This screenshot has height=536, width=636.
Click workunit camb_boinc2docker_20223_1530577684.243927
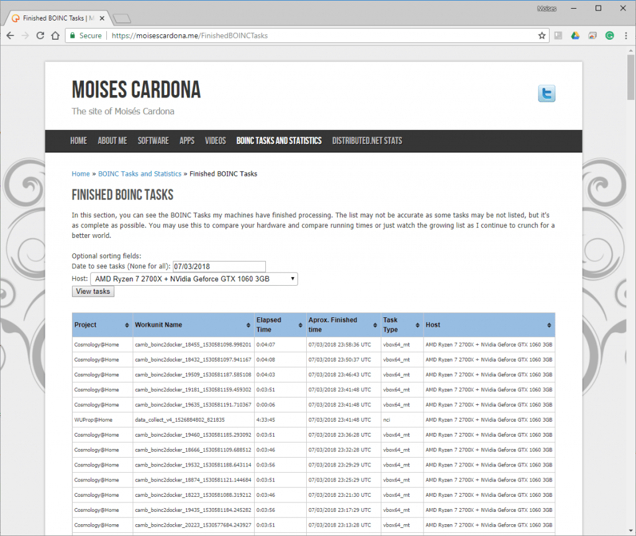coord(193,525)
